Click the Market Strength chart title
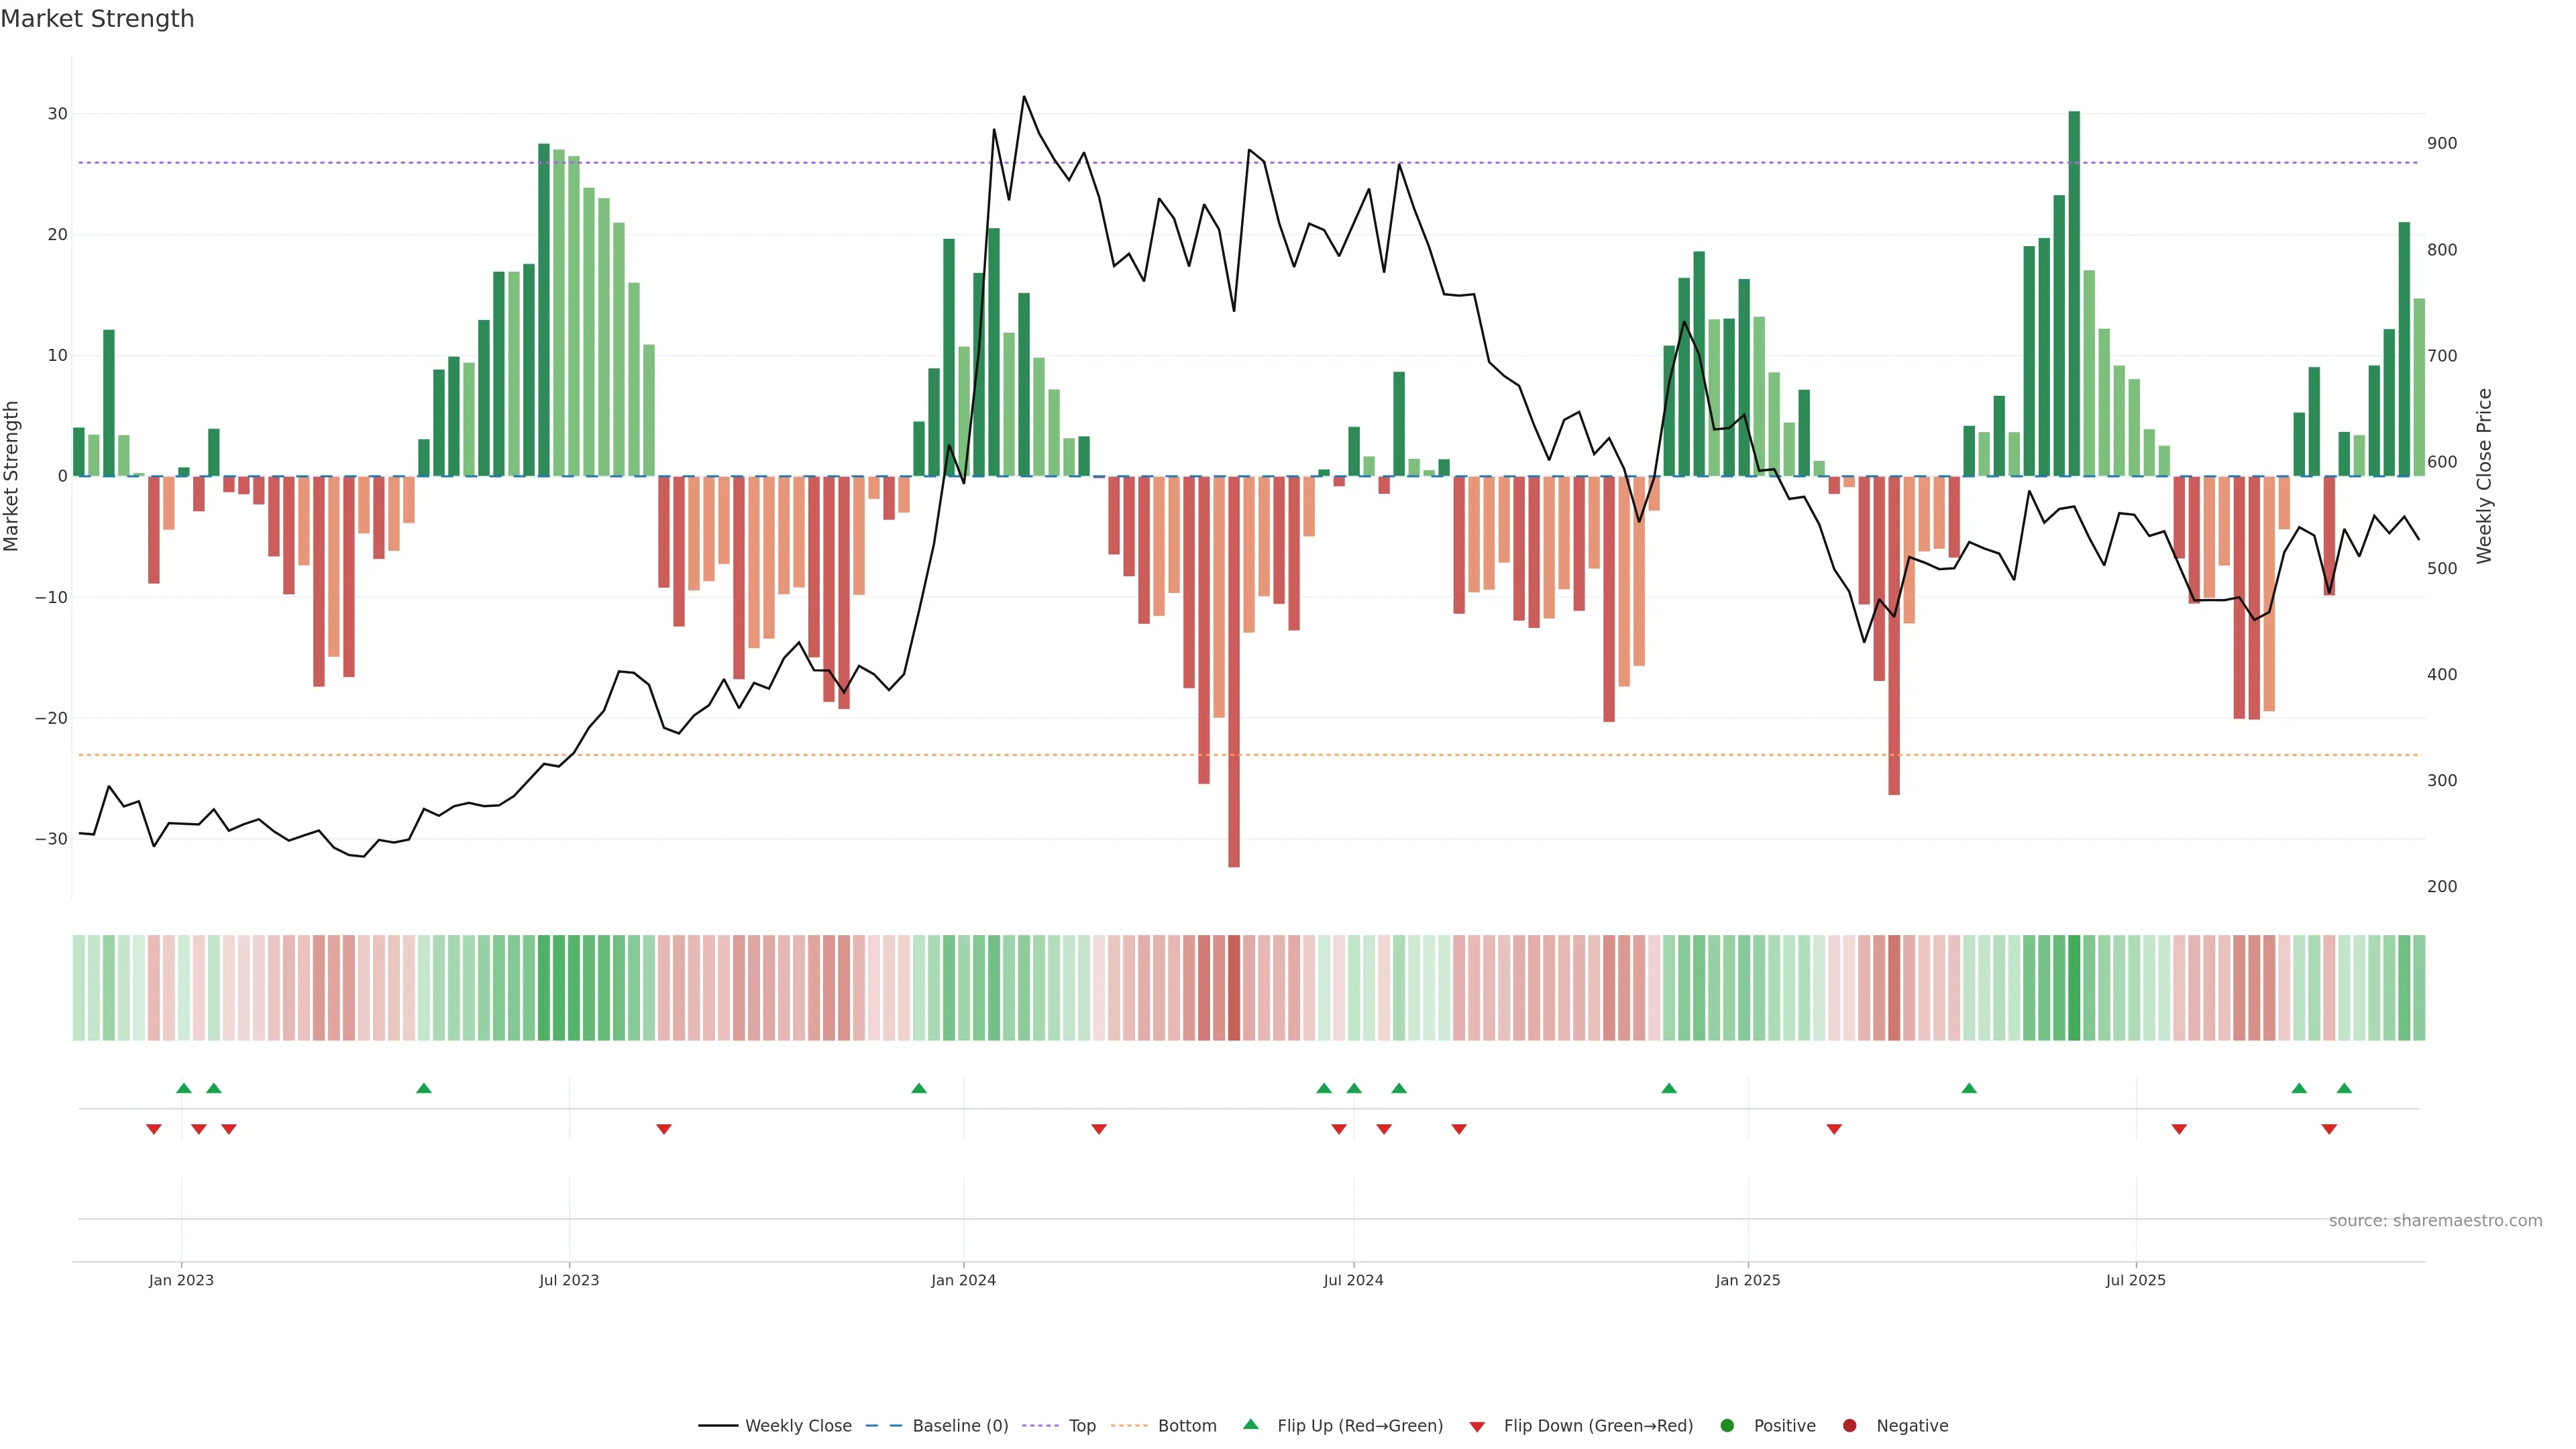2576x1449 pixels. [97, 19]
